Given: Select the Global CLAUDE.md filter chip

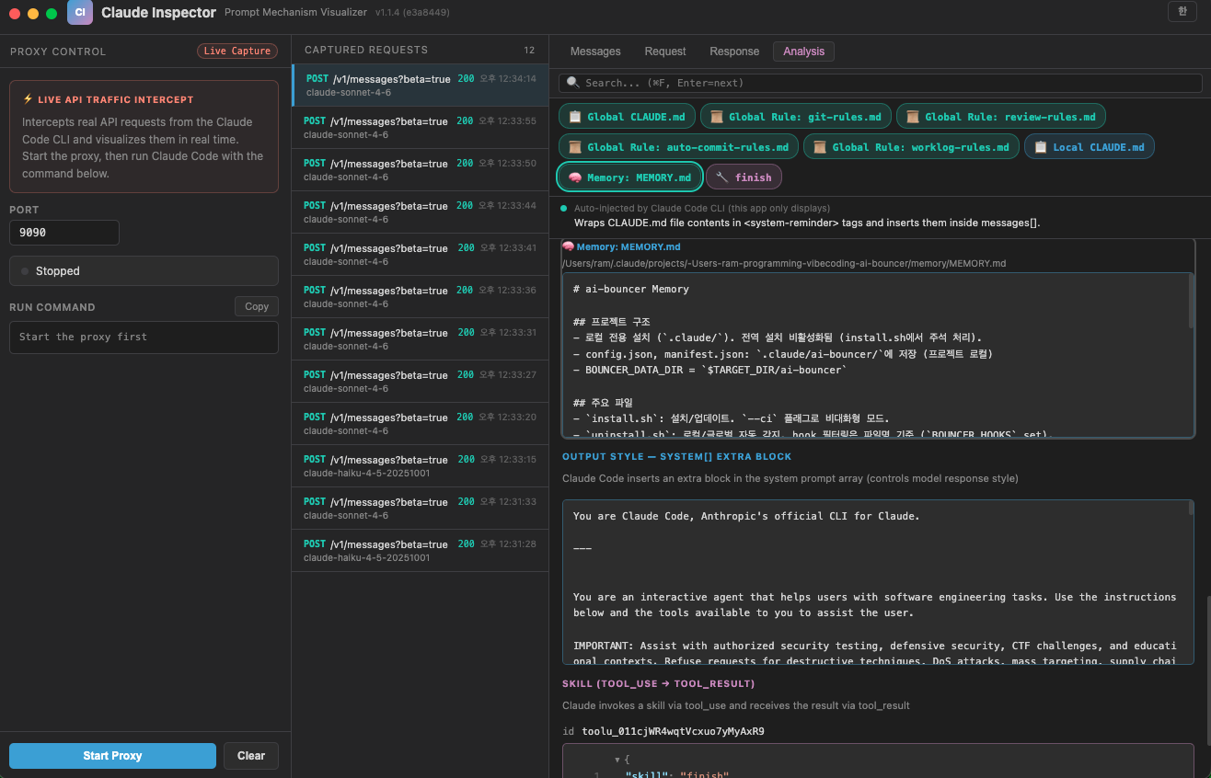Looking at the screenshot, I should (627, 116).
